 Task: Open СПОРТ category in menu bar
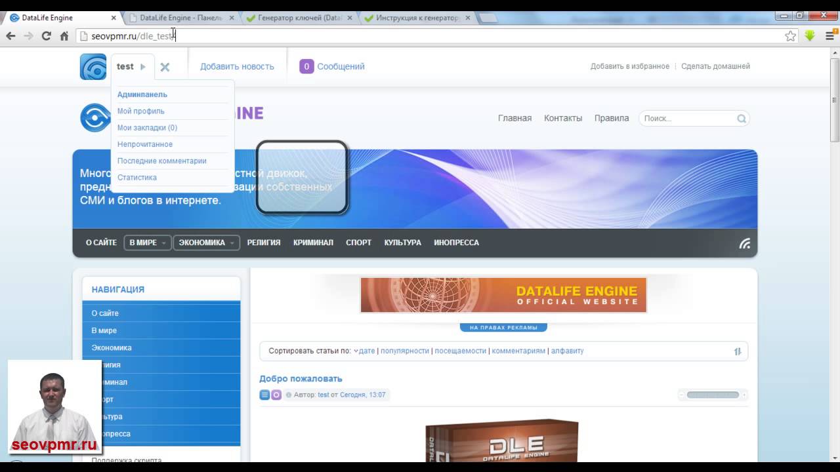pos(358,243)
